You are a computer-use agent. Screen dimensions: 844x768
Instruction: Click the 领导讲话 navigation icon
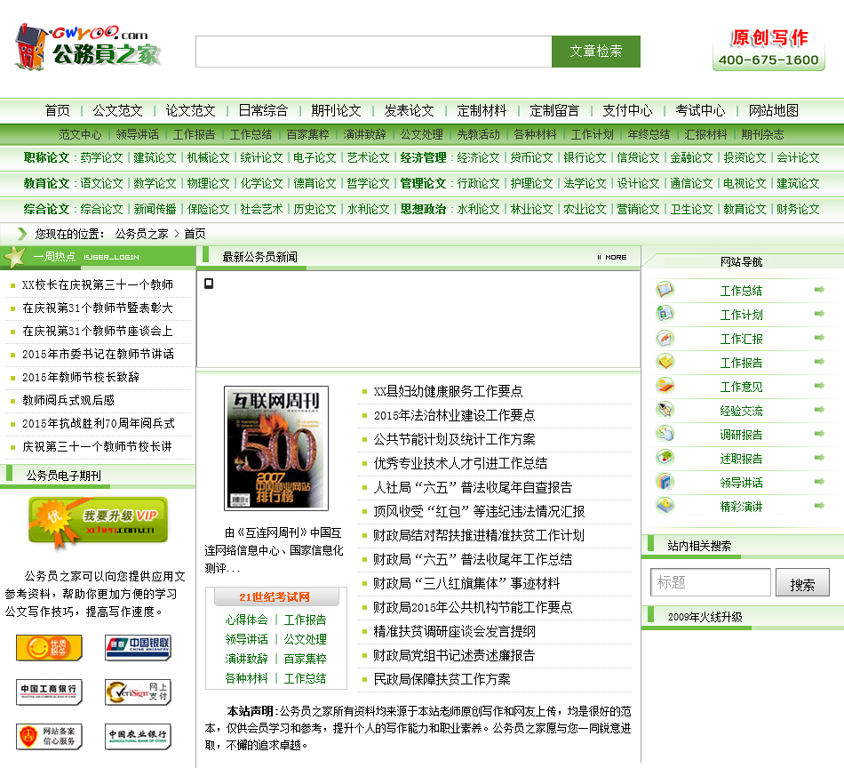[665, 482]
